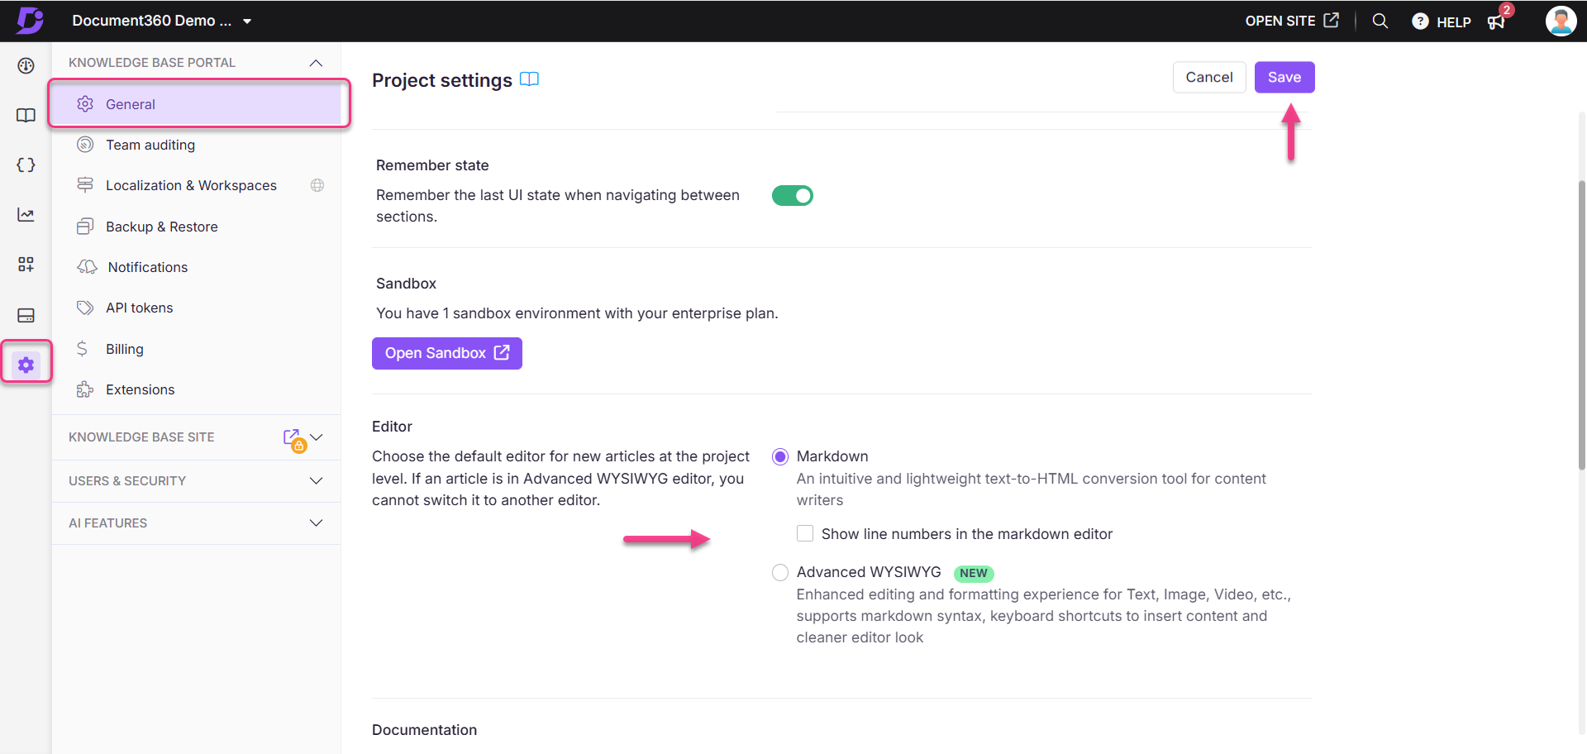The image size is (1587, 754).
Task: Open Localization & Workspaces menu item
Action: tap(196, 185)
